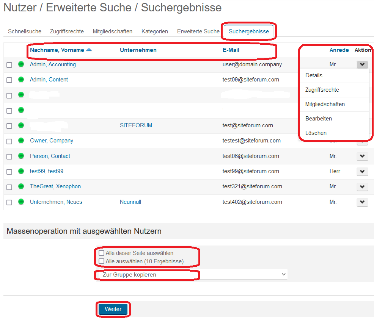This screenshot has width=374, height=319.
Task: Enable 'Alle dieser Seite auswählen' checkbox
Action: (x=101, y=253)
